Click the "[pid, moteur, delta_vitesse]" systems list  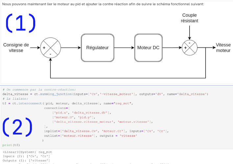72,103
